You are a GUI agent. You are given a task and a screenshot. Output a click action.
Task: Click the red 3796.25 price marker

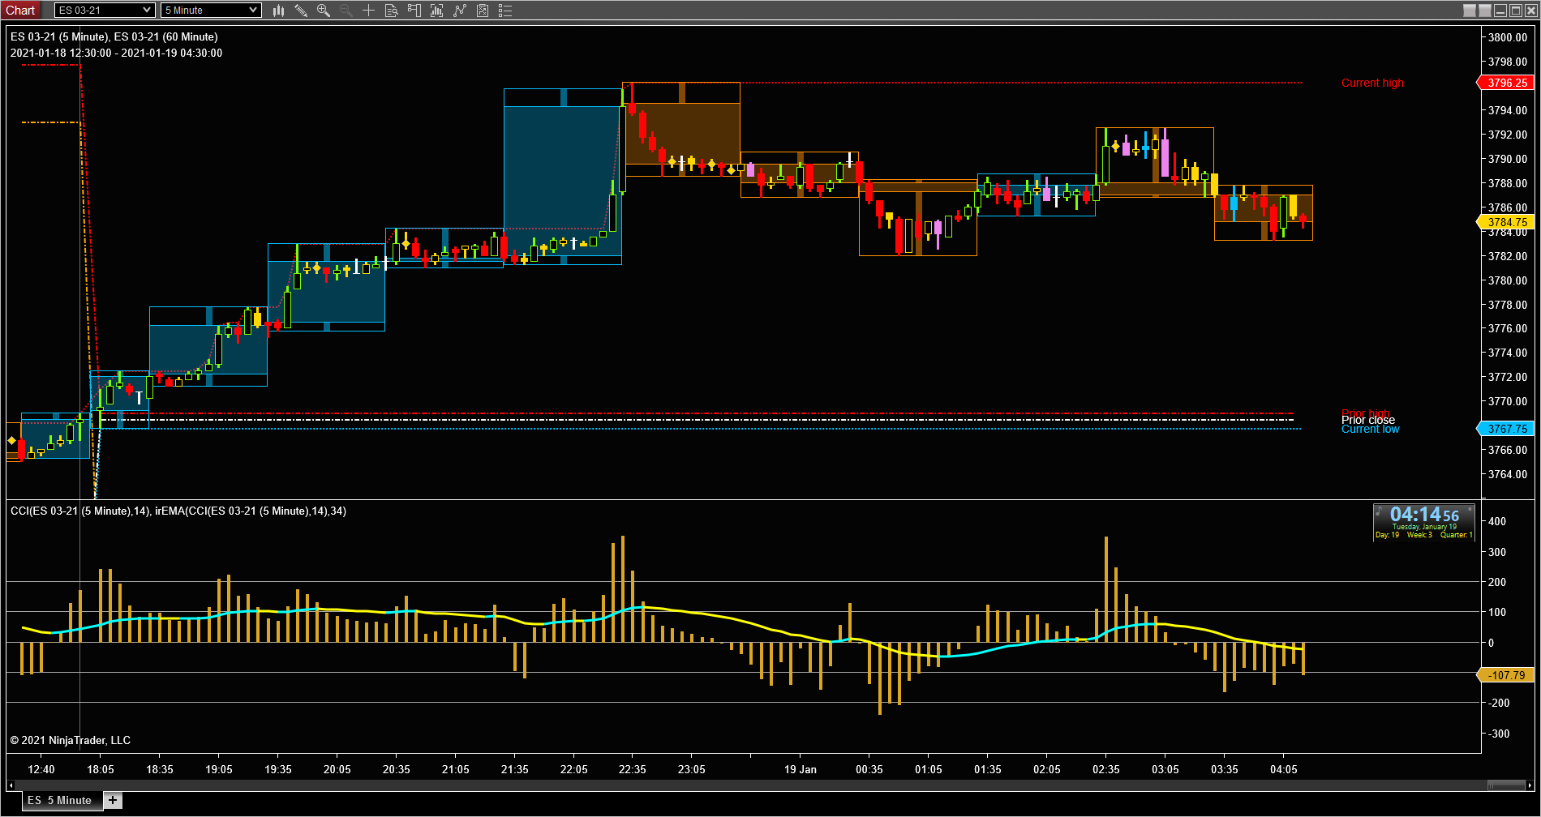tap(1506, 83)
